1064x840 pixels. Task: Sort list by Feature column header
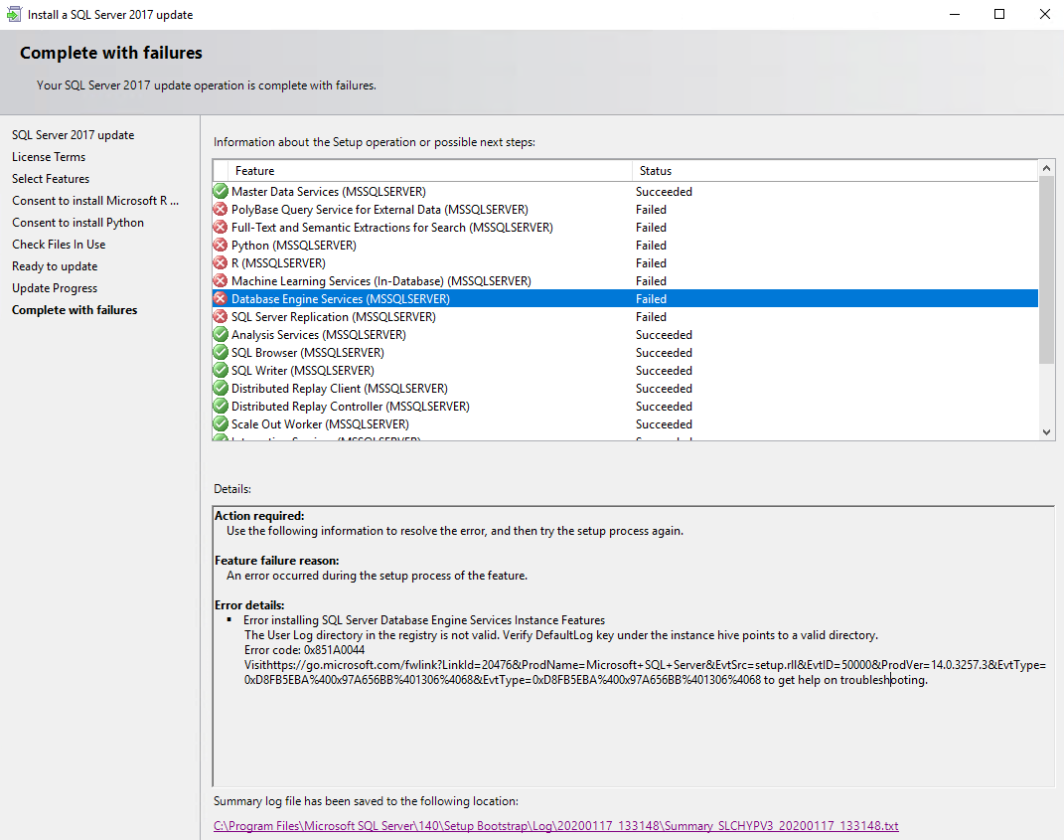pos(429,170)
